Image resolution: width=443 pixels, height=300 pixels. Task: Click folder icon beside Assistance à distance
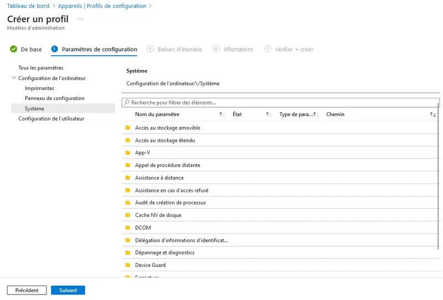point(128,178)
